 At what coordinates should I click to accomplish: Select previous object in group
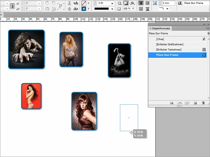click(76, 3)
